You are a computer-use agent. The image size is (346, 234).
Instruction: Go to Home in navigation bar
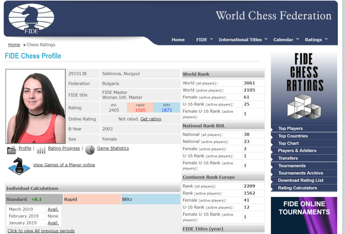[x=178, y=40]
